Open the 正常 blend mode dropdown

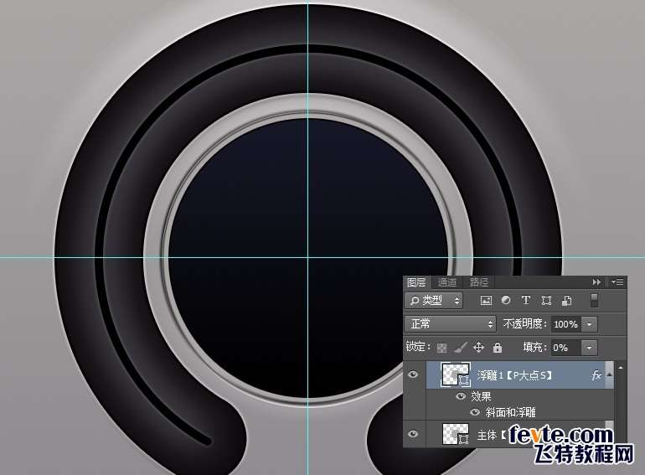click(x=451, y=324)
